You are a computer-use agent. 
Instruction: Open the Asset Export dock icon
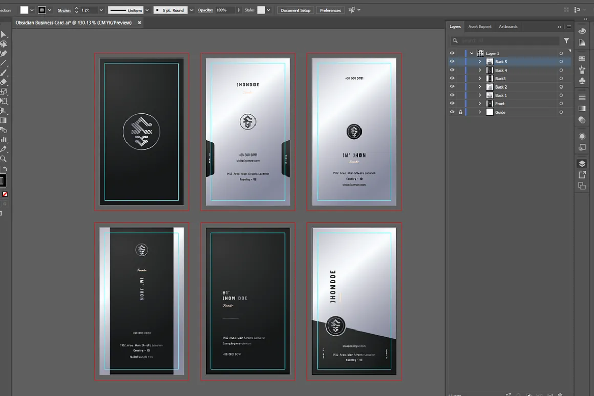click(x=582, y=174)
